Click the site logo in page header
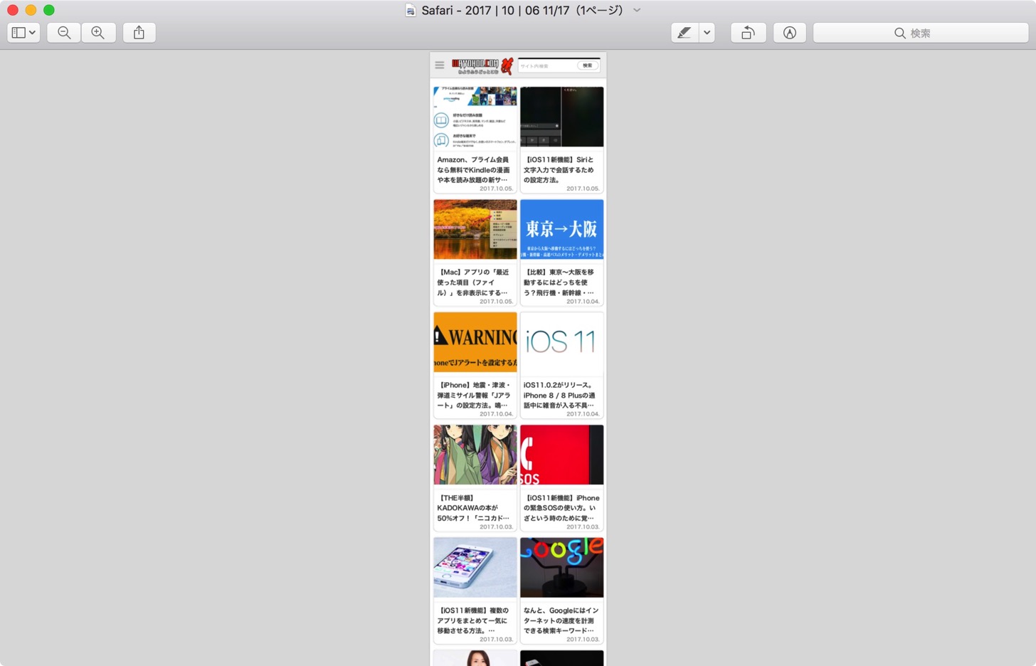The height and width of the screenshot is (666, 1036). pos(482,66)
